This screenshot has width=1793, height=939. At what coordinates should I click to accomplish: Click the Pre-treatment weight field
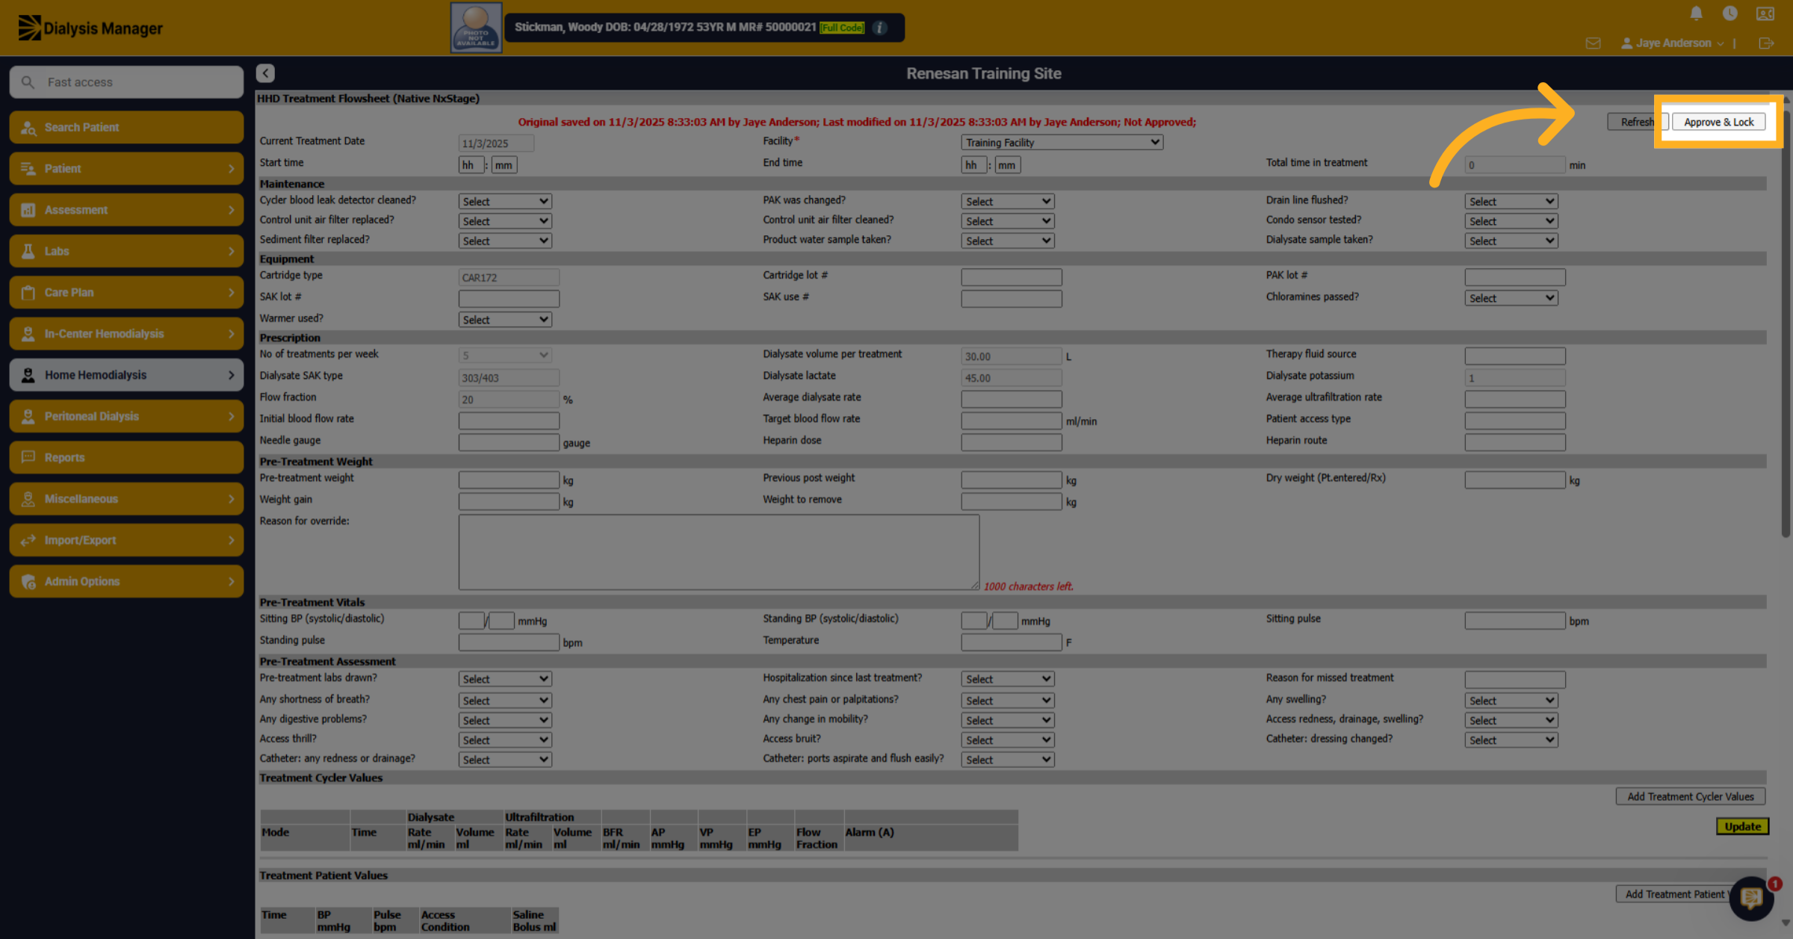tap(509, 480)
